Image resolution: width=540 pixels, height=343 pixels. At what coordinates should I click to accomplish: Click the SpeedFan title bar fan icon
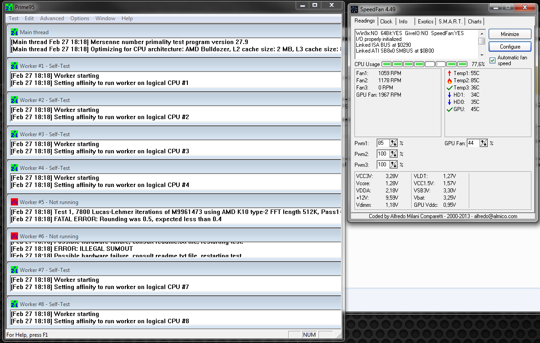point(354,9)
